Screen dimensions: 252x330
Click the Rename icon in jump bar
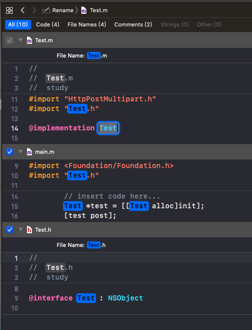pos(46,10)
